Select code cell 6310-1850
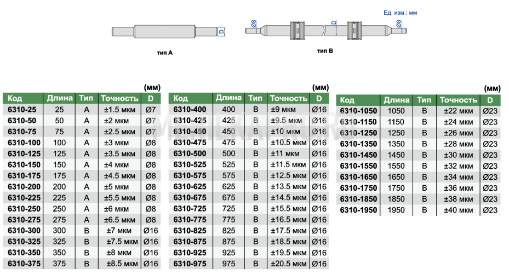 tap(358, 199)
